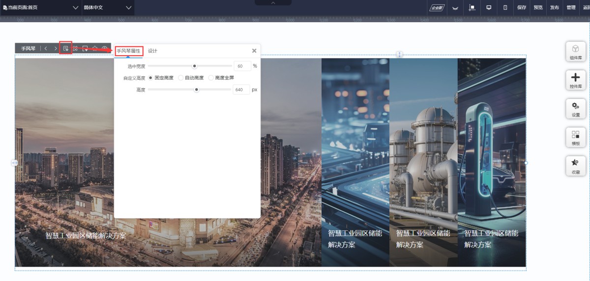Open 设置 gear settings in sidebar
Screen dimensions: 590x281
[575, 108]
